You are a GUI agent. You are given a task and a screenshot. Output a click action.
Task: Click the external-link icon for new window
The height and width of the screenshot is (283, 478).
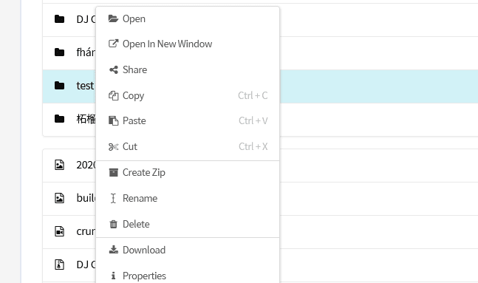click(113, 44)
